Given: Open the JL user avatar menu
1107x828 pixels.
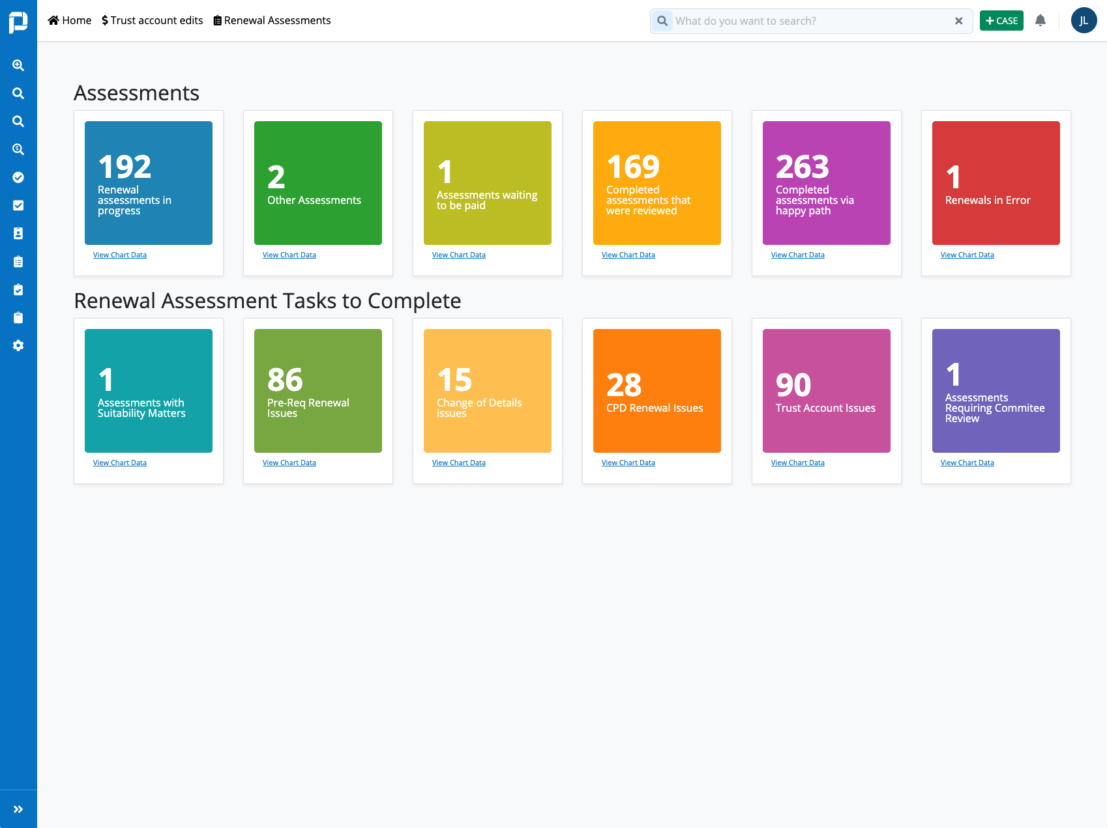Looking at the screenshot, I should (1084, 20).
